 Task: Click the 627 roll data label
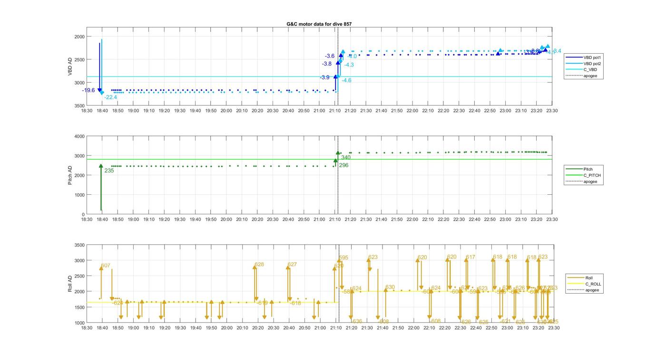click(292, 265)
